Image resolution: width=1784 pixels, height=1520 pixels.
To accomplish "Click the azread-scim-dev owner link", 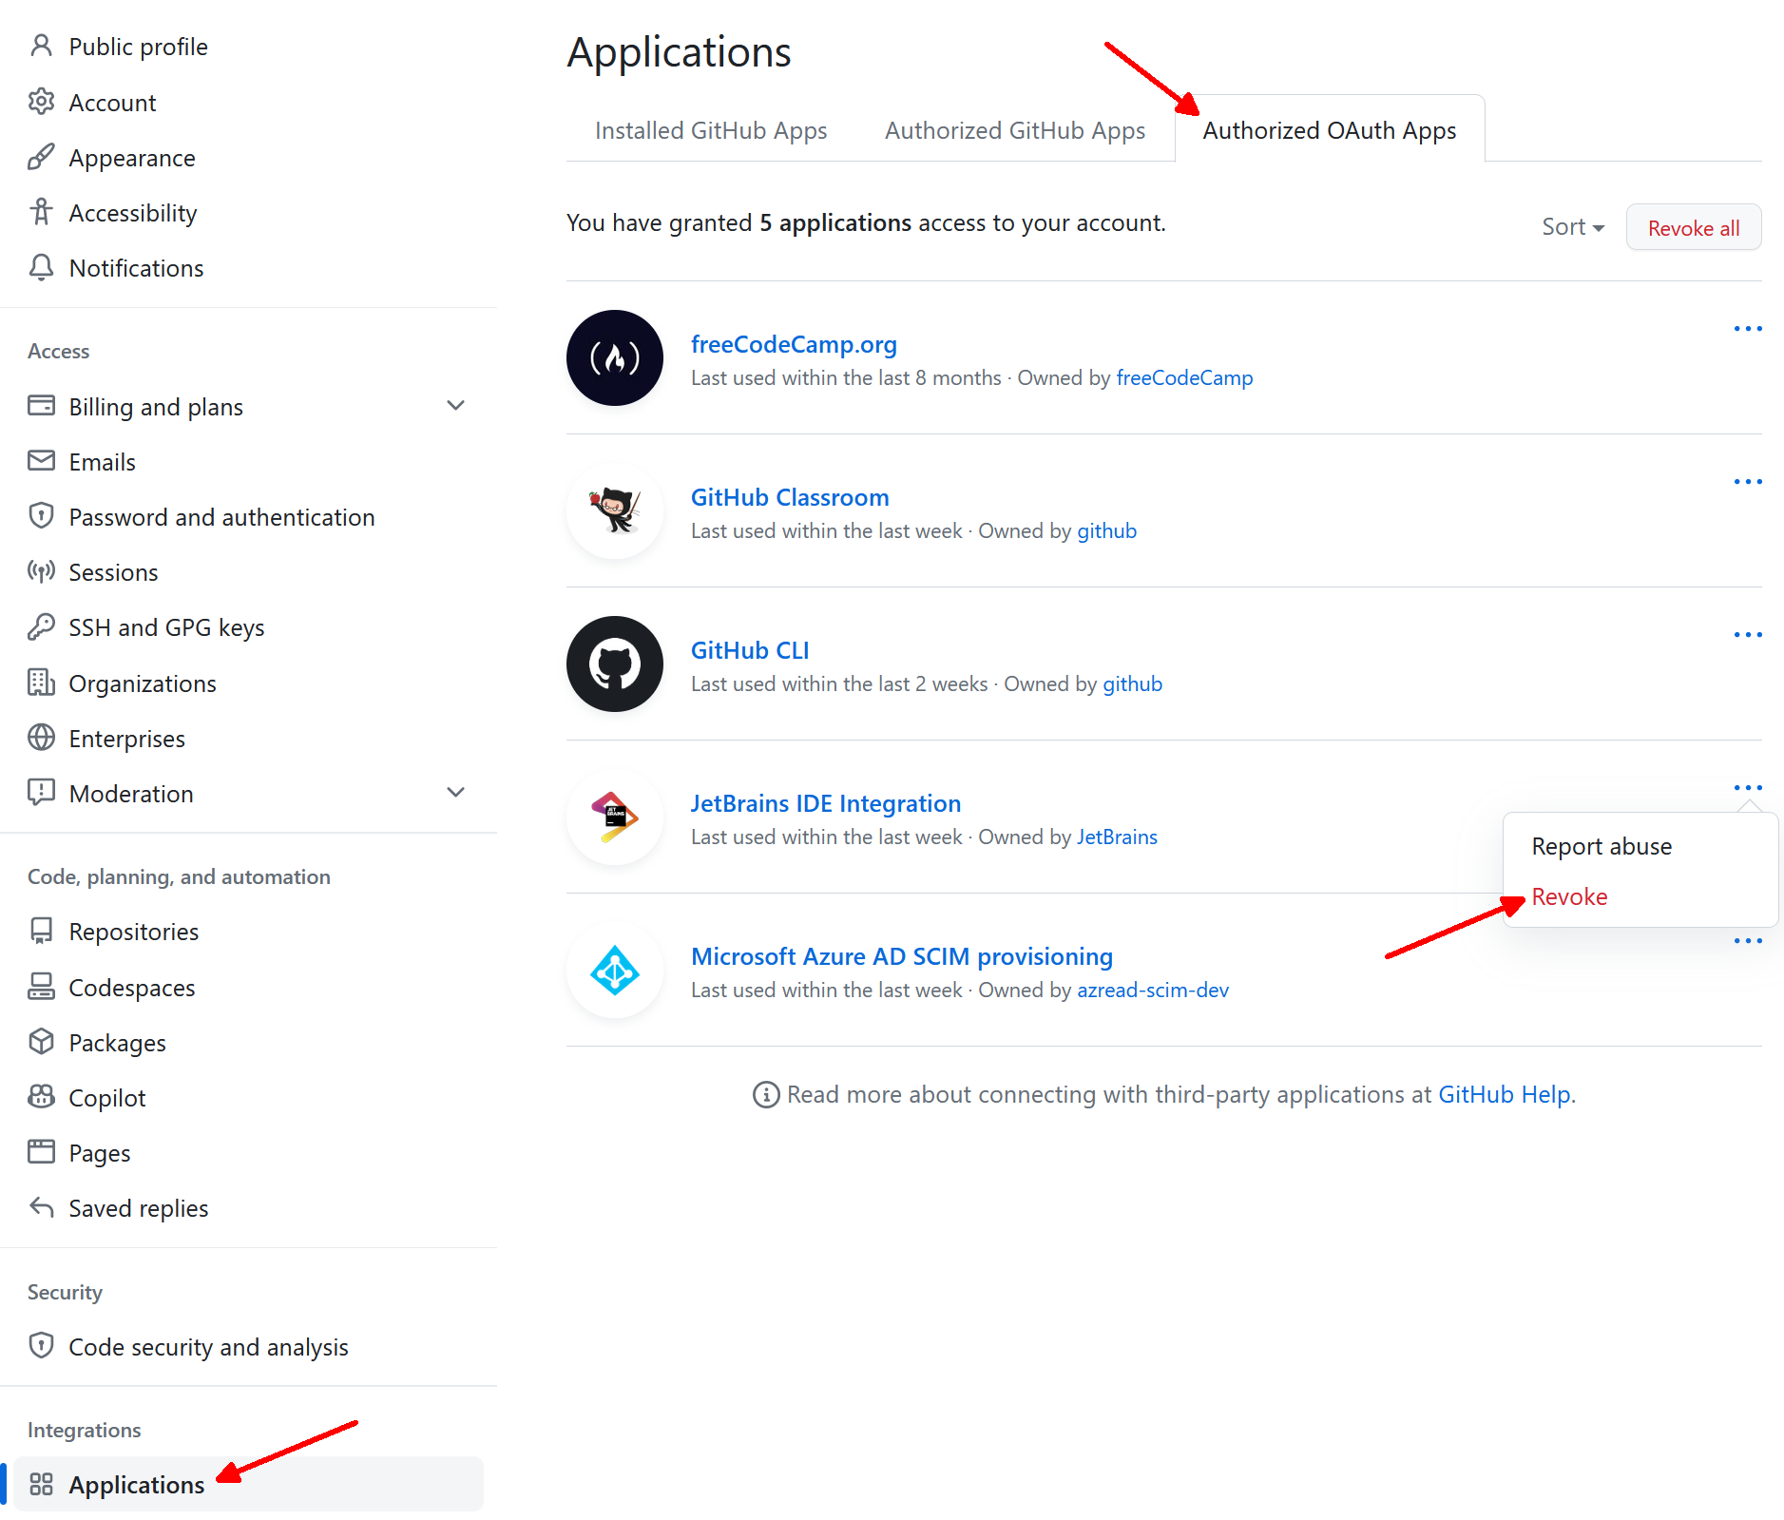I will point(1153,990).
